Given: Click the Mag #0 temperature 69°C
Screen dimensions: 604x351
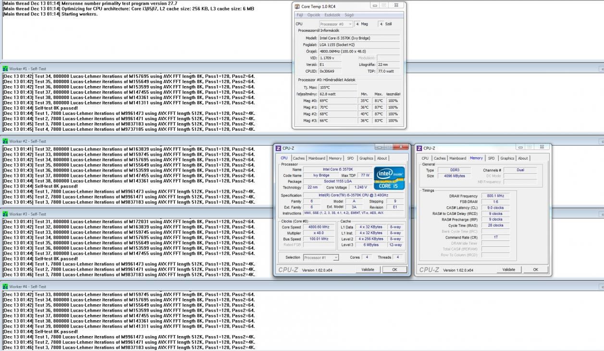Looking at the screenshot, I should point(338,101).
